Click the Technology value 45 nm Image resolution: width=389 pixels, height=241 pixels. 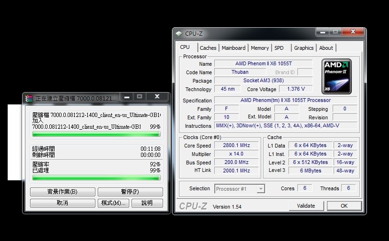227,89
